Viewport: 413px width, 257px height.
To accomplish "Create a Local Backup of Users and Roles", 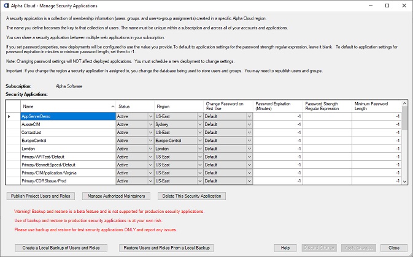I will point(61,248).
